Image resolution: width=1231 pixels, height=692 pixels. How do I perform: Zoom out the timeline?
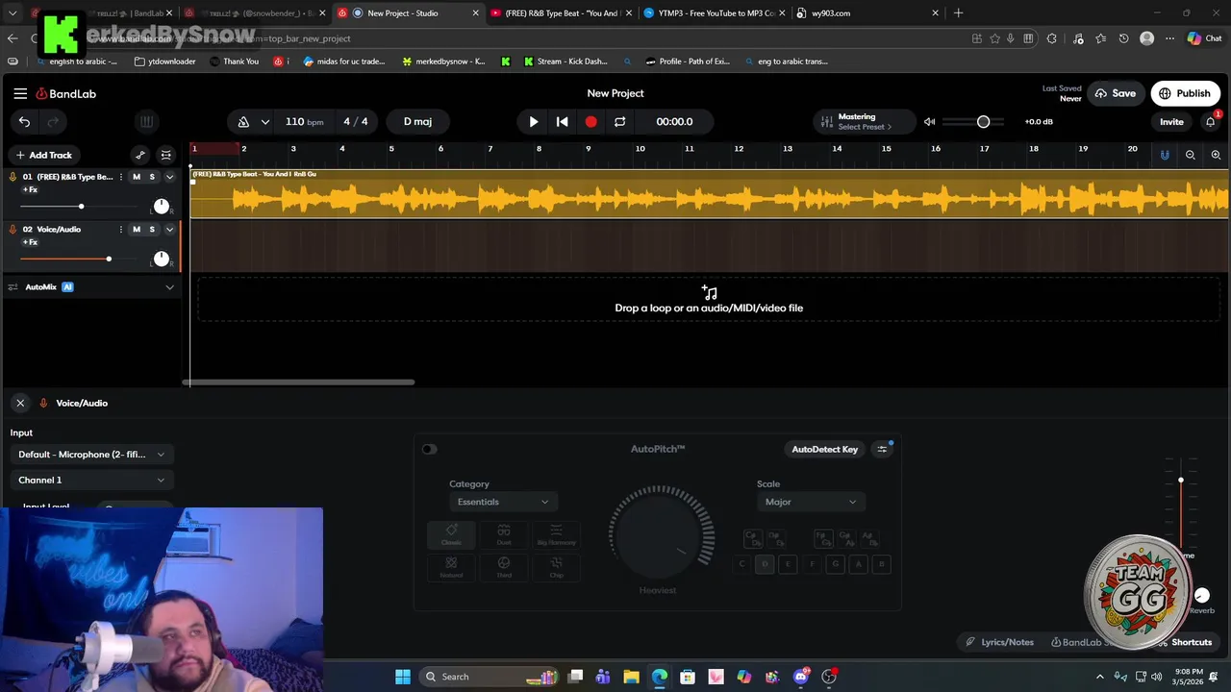point(1190,155)
